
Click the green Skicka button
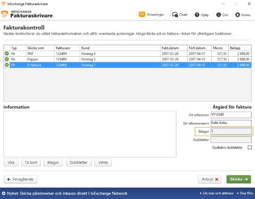tap(239, 179)
